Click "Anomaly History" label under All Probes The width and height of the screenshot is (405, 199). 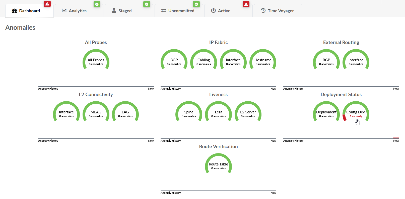coord(48,89)
